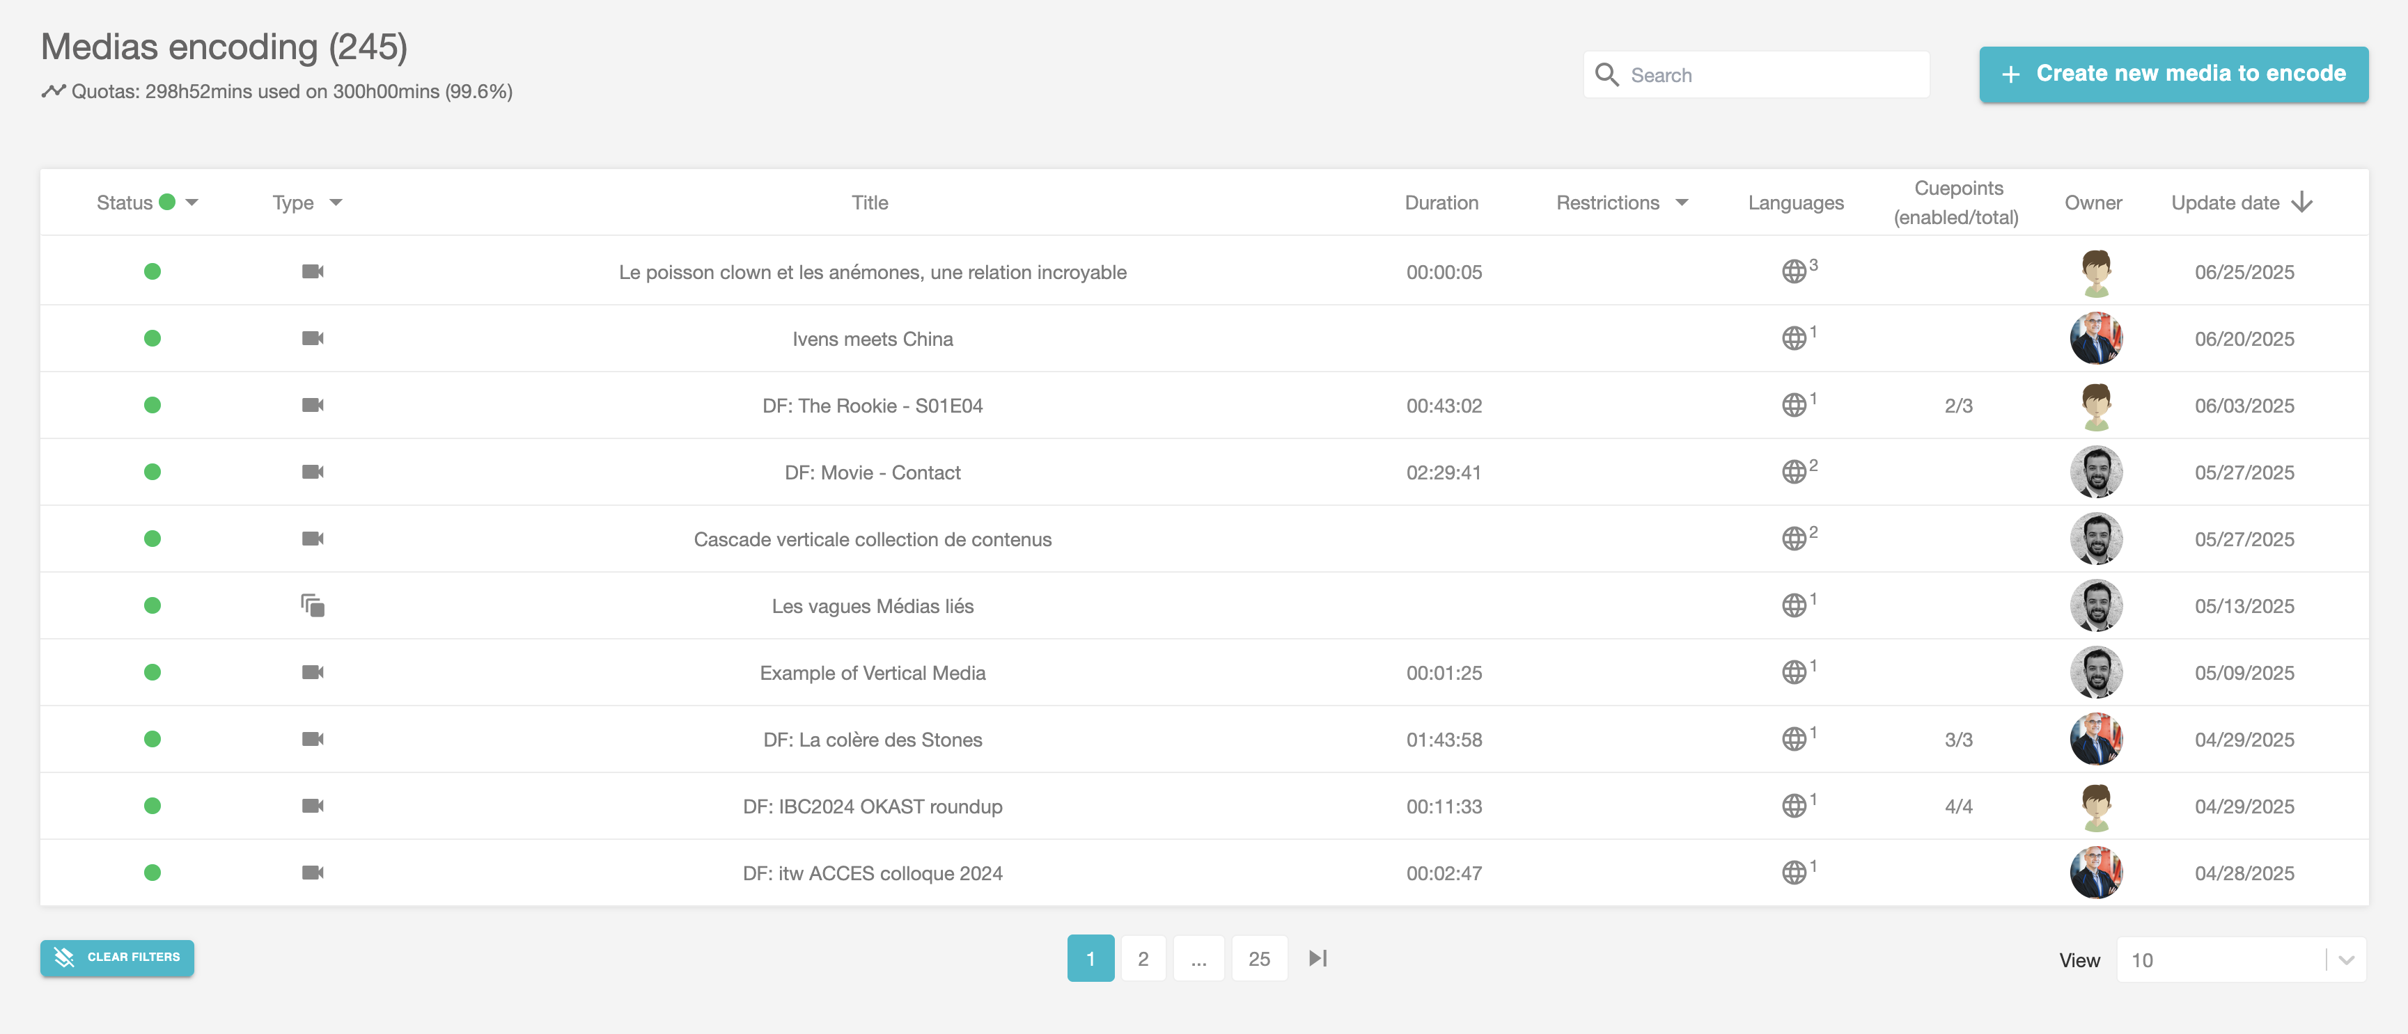Open languages globe for Cascade verticale collection

1793,539
